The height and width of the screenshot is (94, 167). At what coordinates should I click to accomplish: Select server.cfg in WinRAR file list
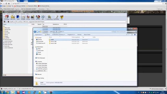click(x=7, y=46)
